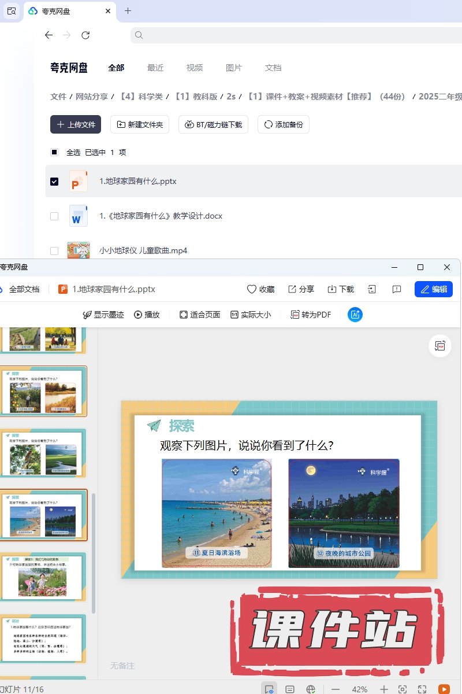Click the floating PDF tool icon at right
This screenshot has width=462, height=694.
click(440, 346)
